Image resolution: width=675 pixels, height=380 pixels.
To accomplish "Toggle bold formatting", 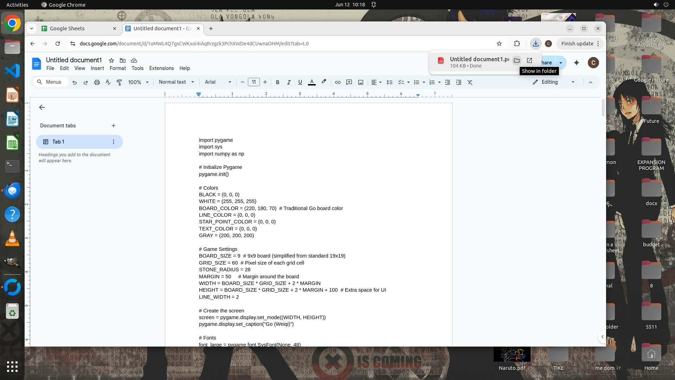I will [x=277, y=82].
